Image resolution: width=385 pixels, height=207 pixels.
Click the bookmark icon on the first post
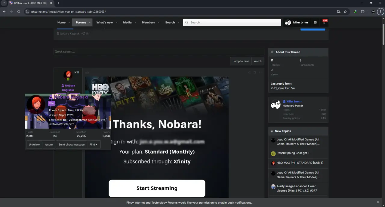254,72
